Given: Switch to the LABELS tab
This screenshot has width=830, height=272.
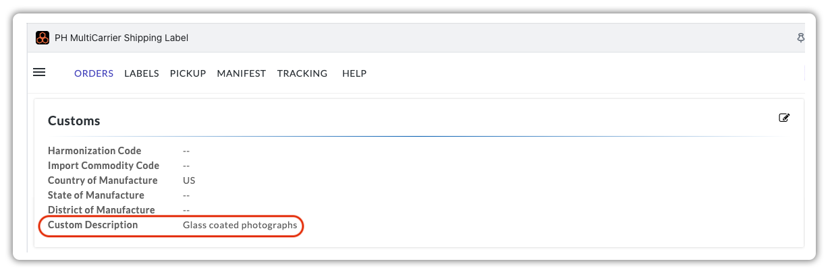Looking at the screenshot, I should (x=142, y=73).
